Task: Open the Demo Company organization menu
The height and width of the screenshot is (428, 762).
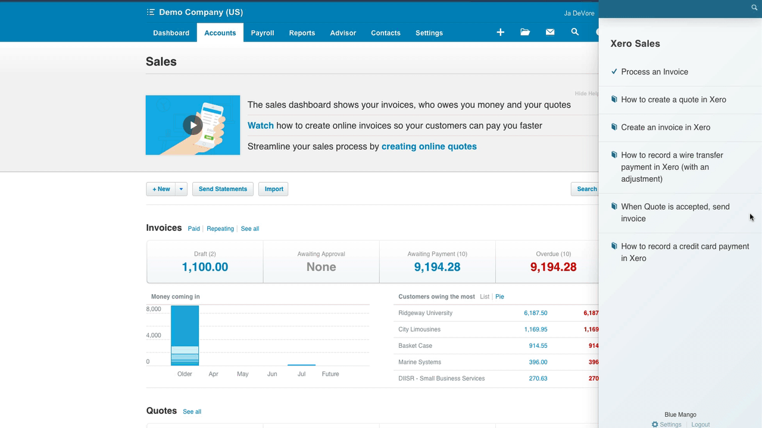Action: click(x=195, y=12)
